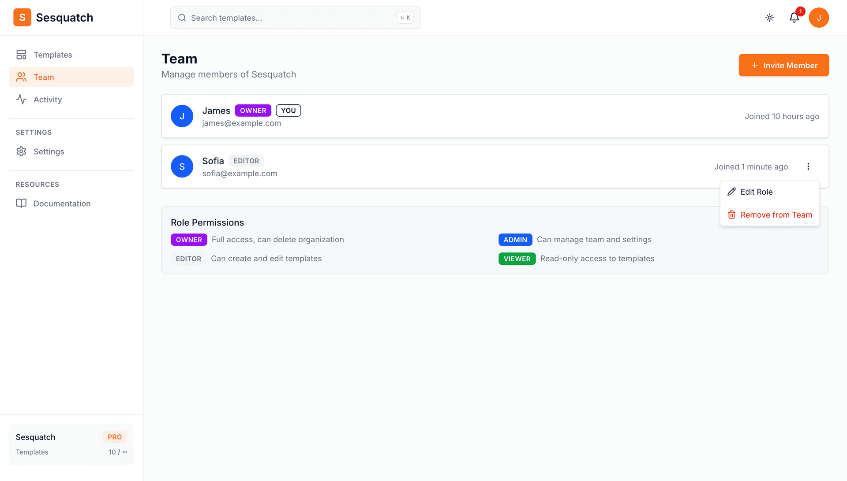Choose Remove from Team in the menu
This screenshot has height=481, width=847.
(x=776, y=215)
